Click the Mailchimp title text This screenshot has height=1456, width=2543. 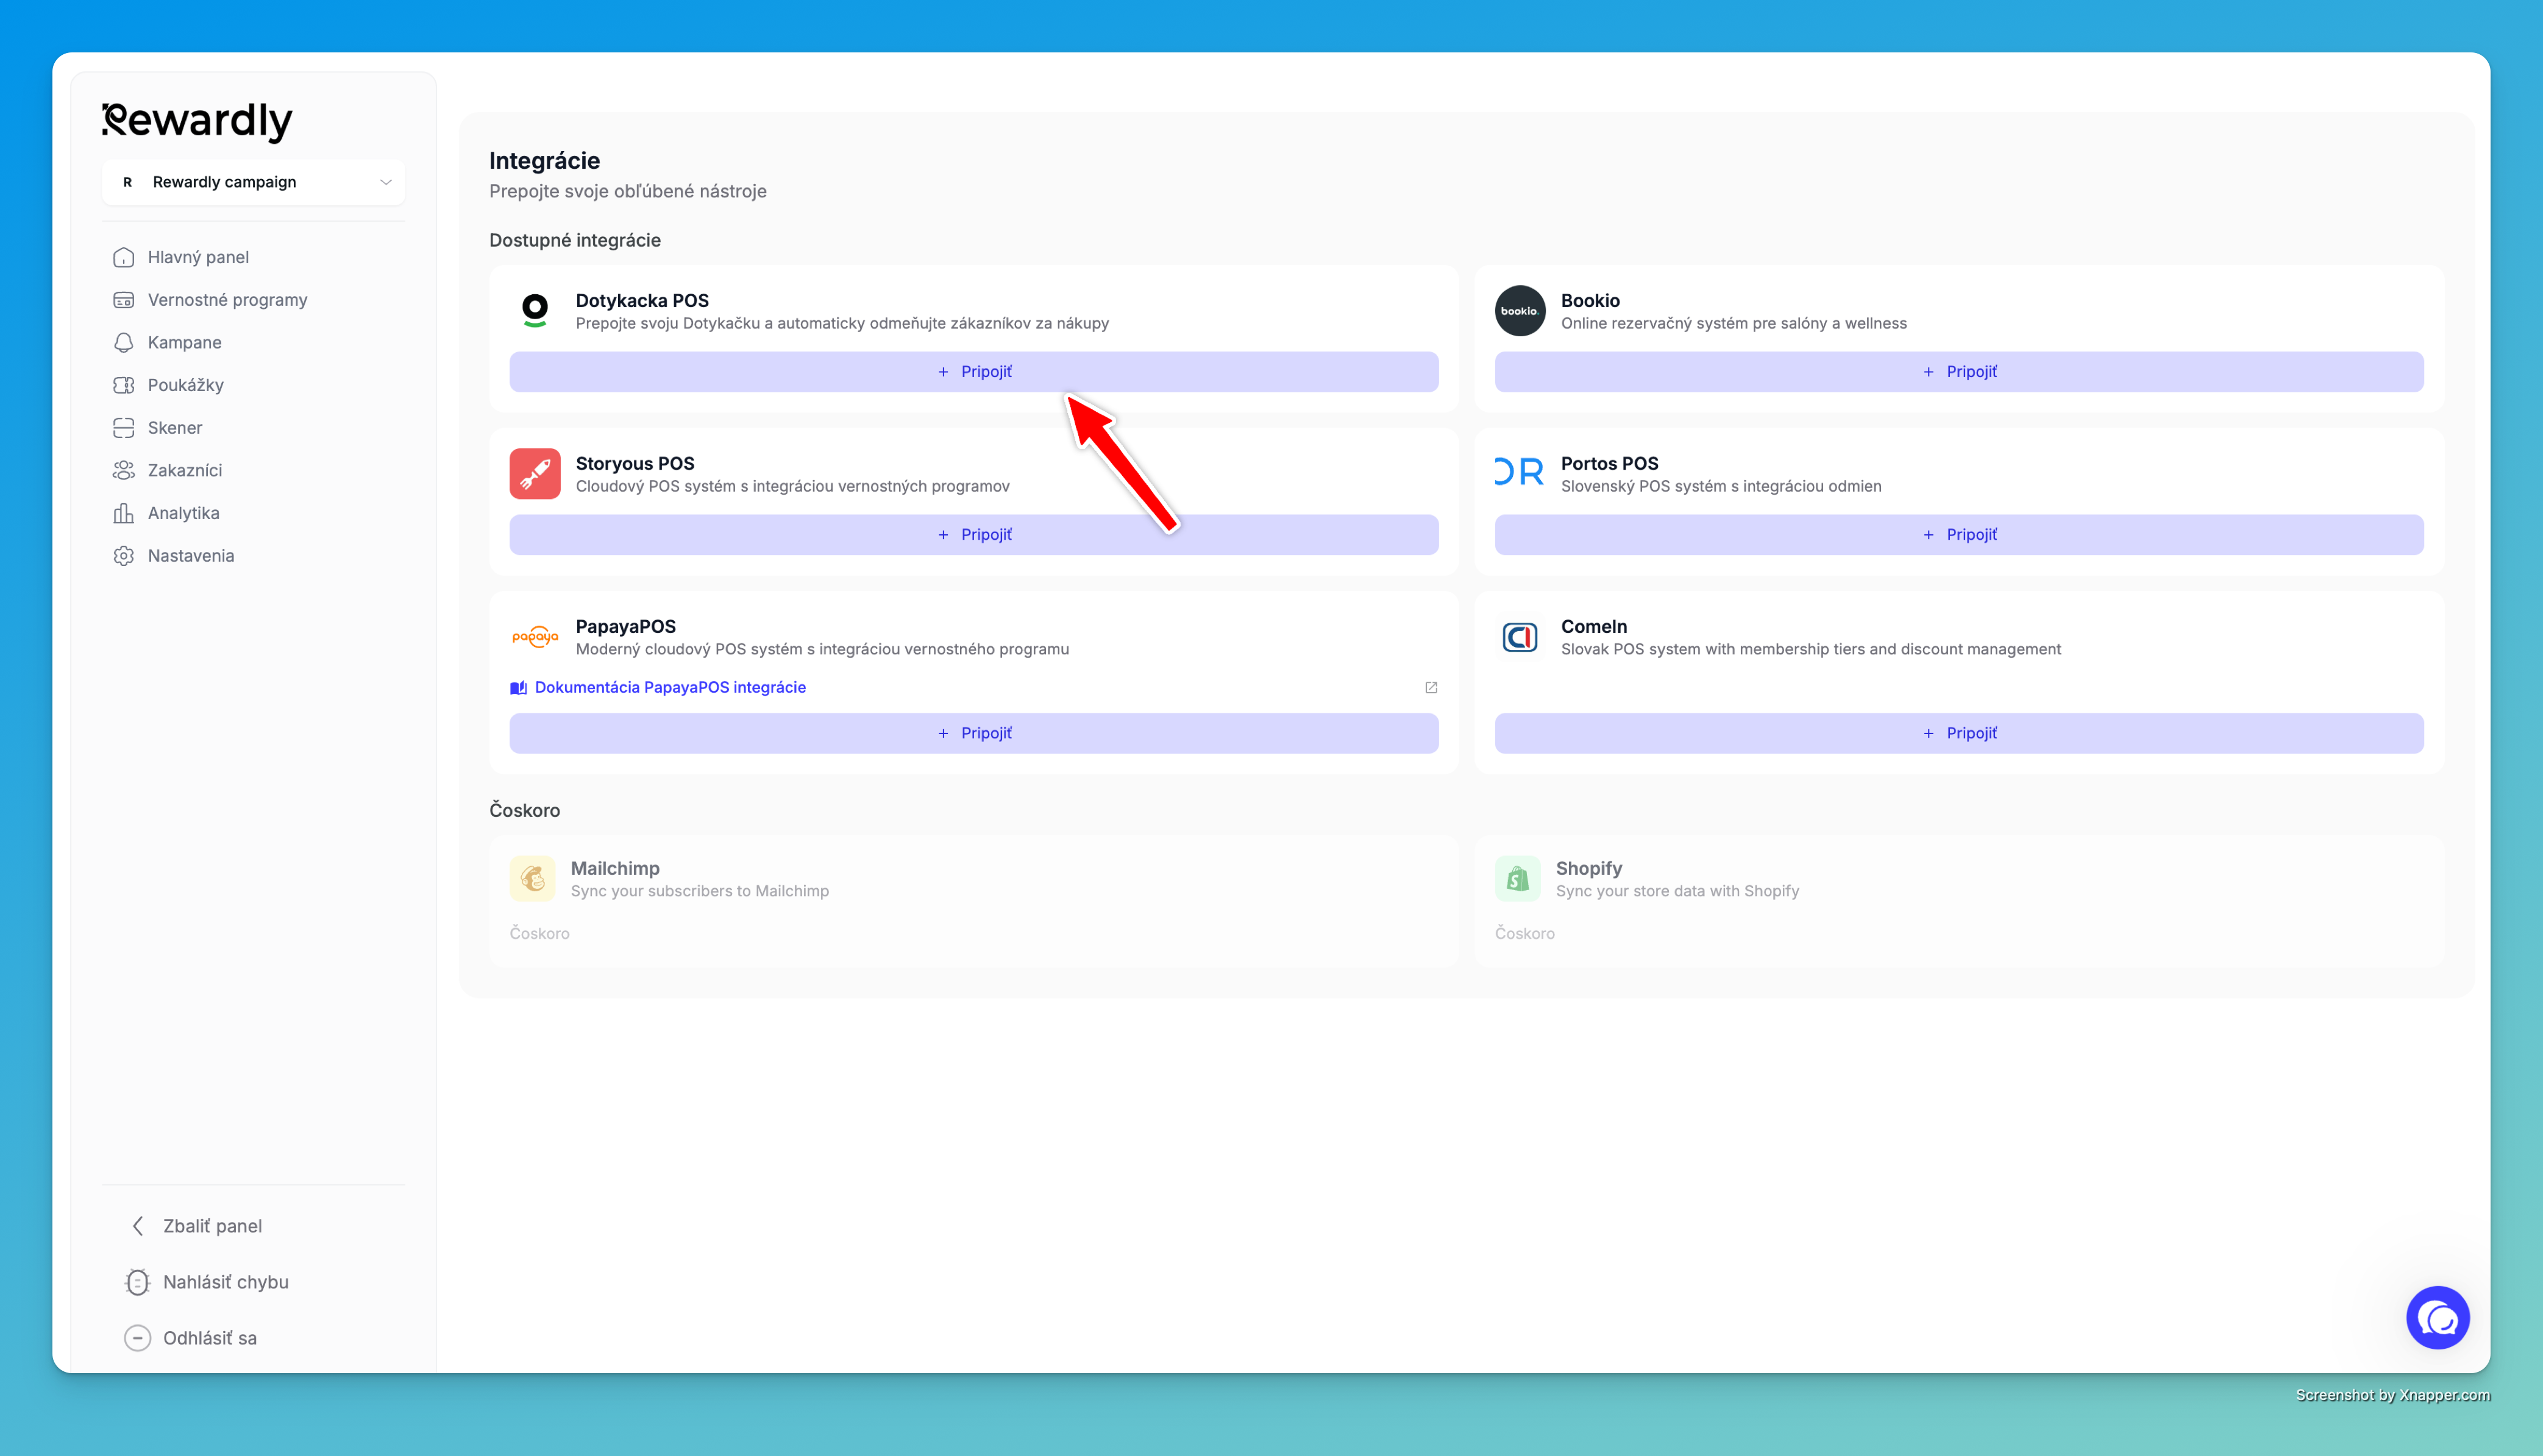[615, 868]
